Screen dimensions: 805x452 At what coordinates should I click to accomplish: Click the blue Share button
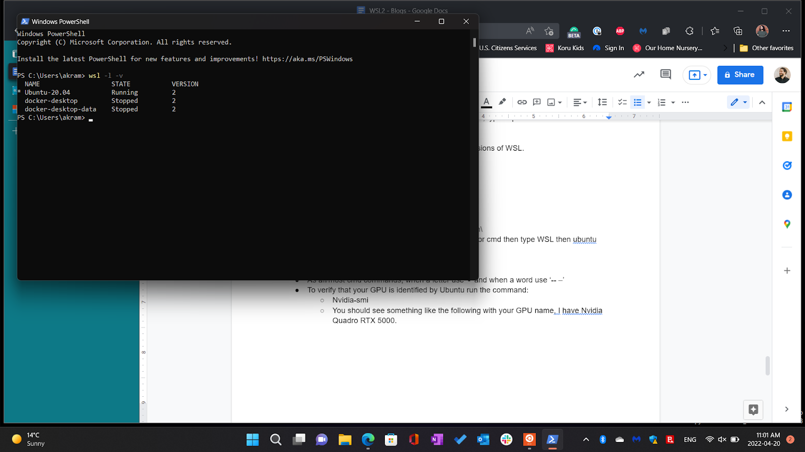coord(740,75)
